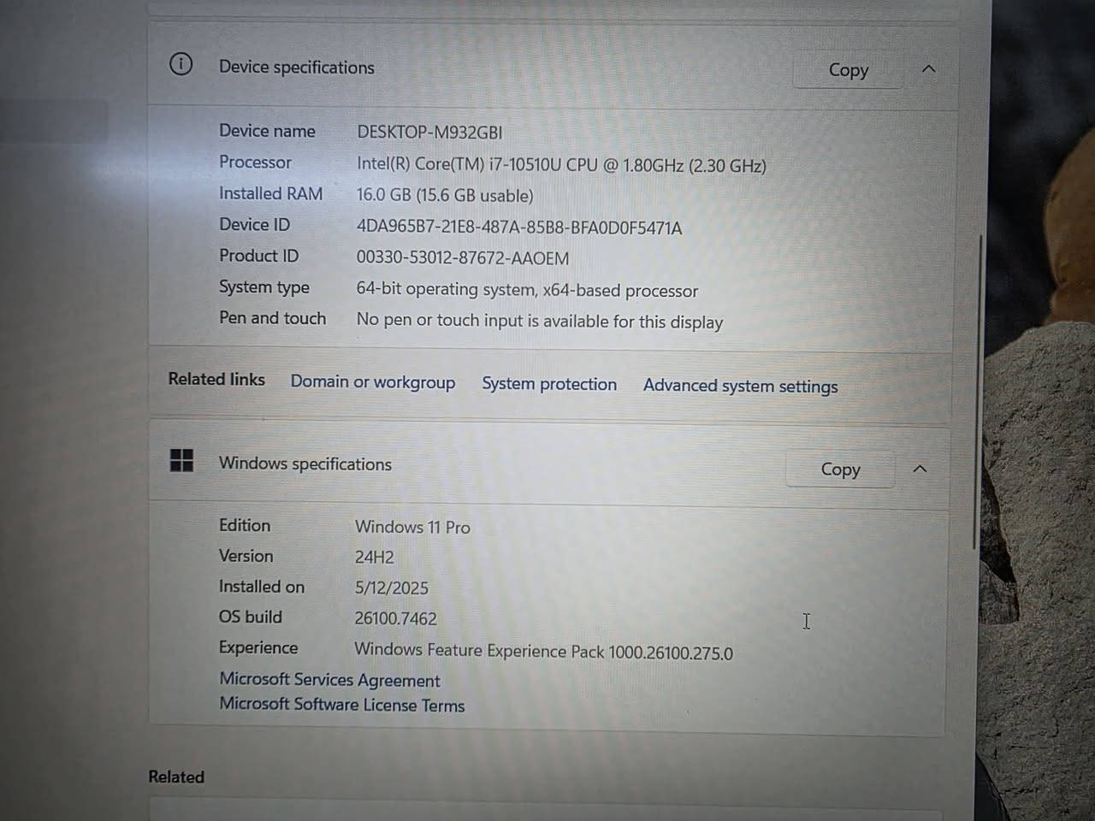Open Domain or workgroup settings
Viewport: 1095px width, 821px height.
pyautogui.click(x=373, y=382)
